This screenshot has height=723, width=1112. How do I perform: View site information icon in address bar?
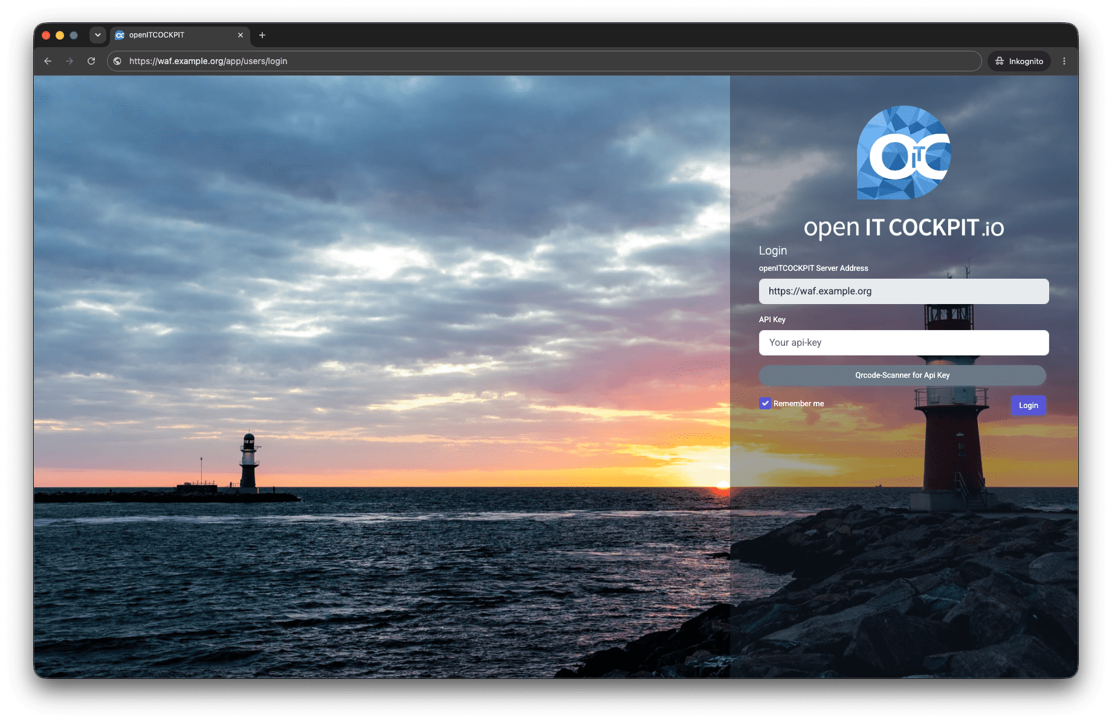tap(118, 61)
